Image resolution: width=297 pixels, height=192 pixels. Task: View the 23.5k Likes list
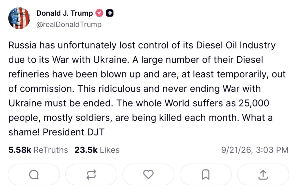(97, 150)
